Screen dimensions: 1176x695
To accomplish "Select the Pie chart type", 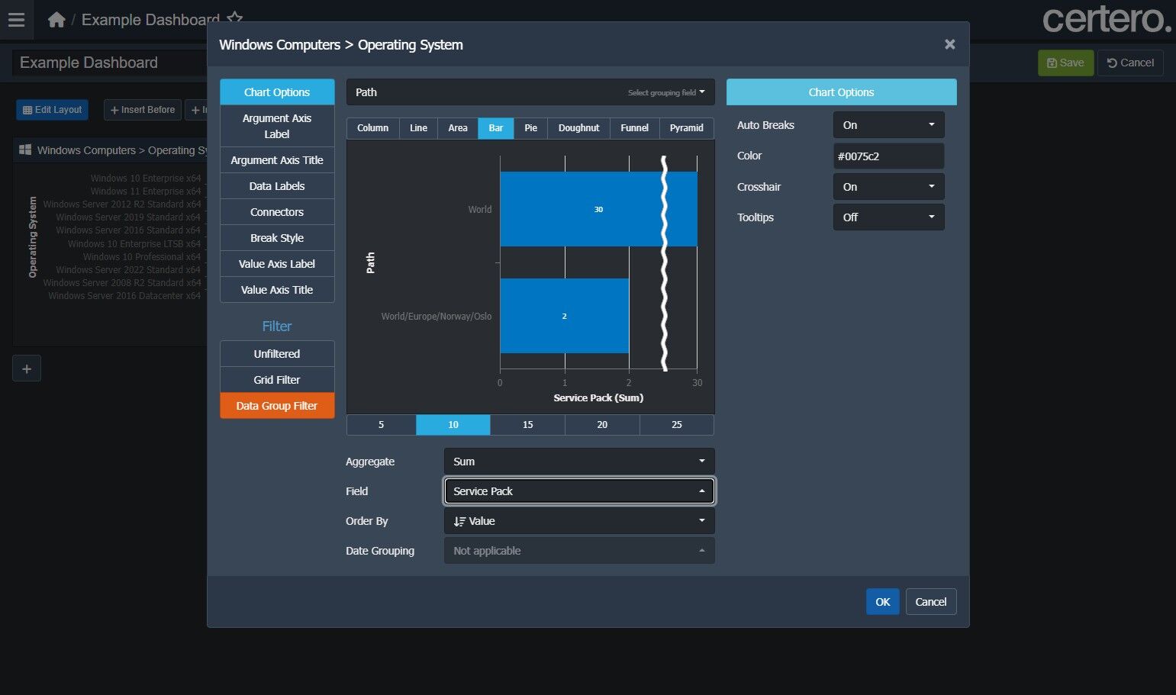I will click(x=530, y=128).
